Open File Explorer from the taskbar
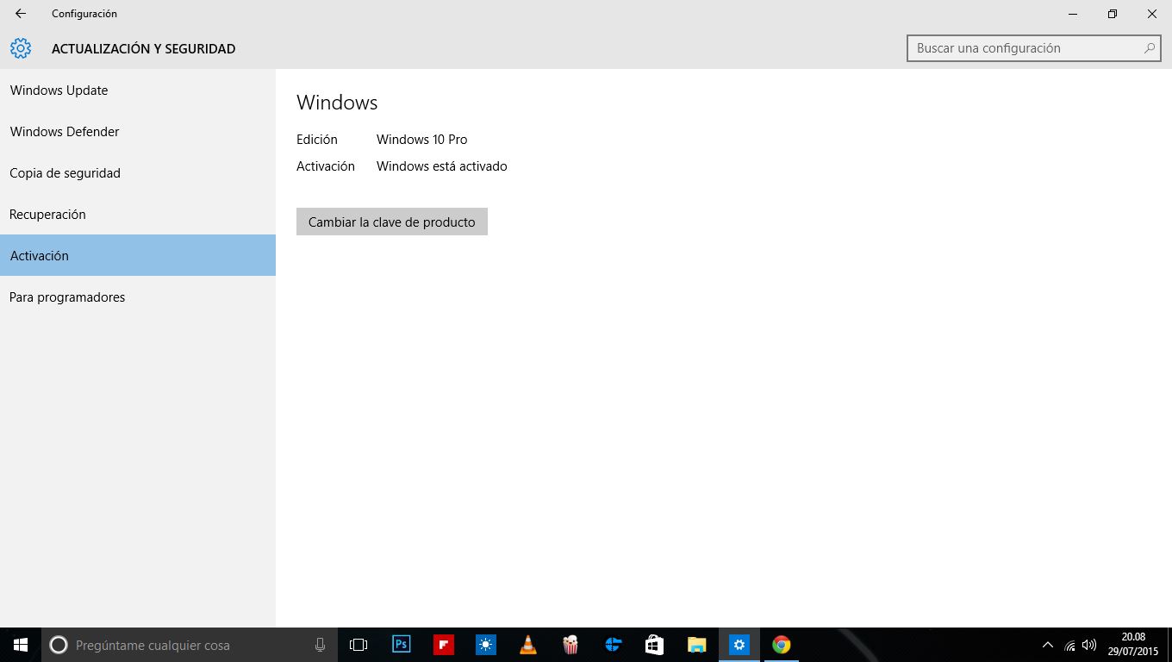This screenshot has width=1172, height=662. [x=696, y=645]
